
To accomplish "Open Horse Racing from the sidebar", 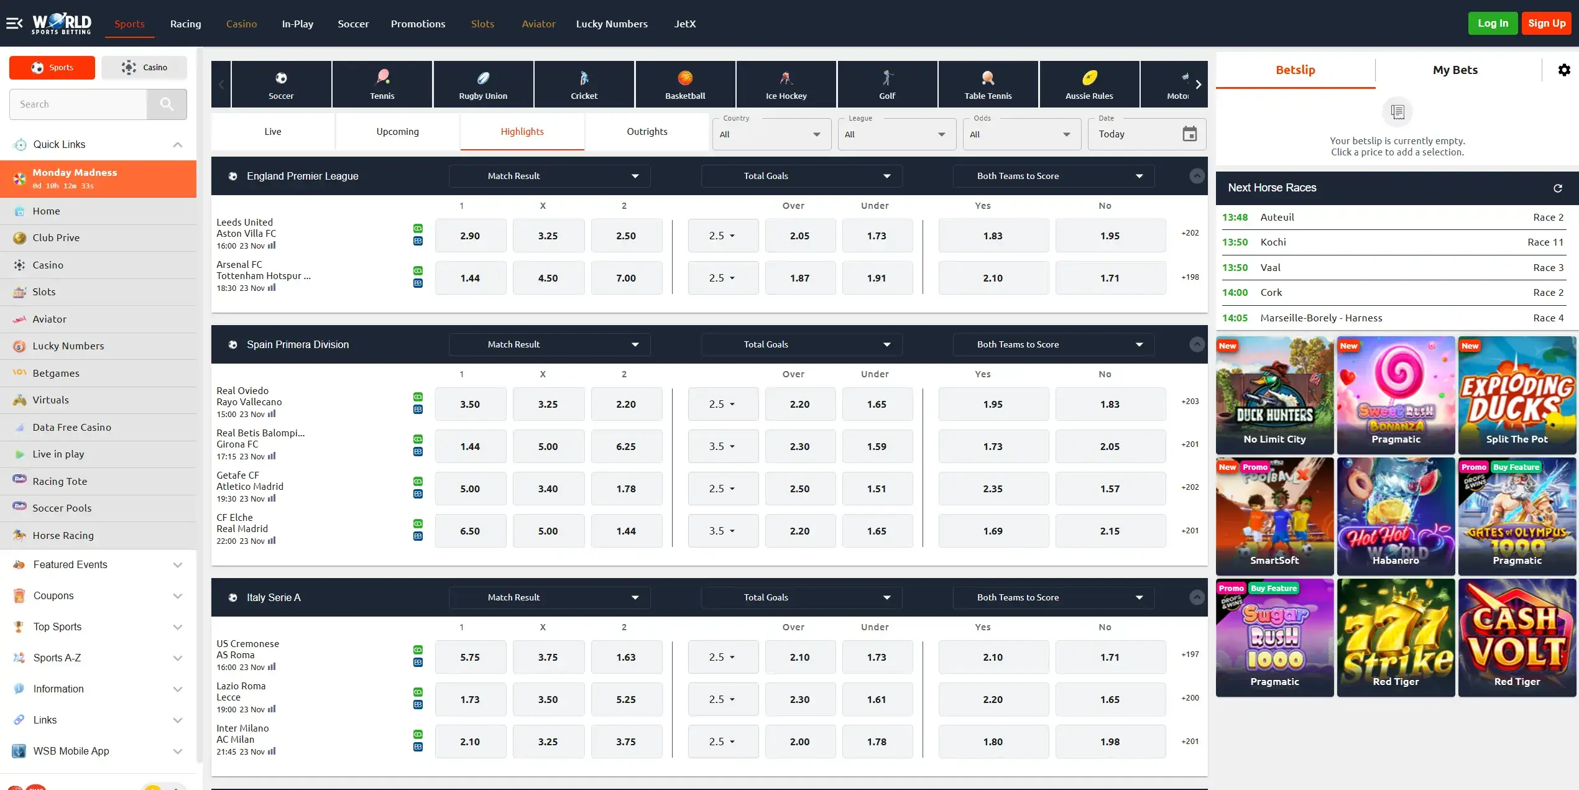I will click(64, 535).
